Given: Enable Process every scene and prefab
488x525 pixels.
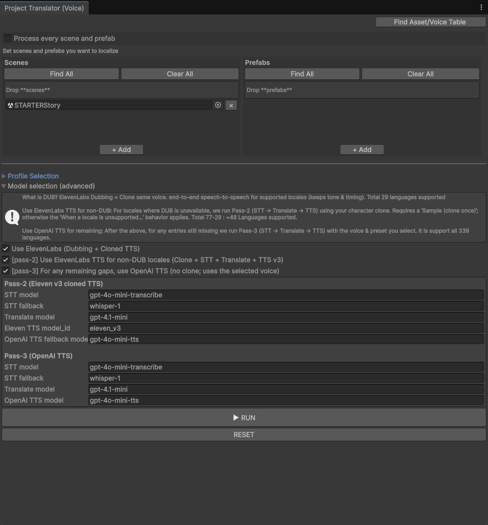Looking at the screenshot, I should click(x=8, y=38).
